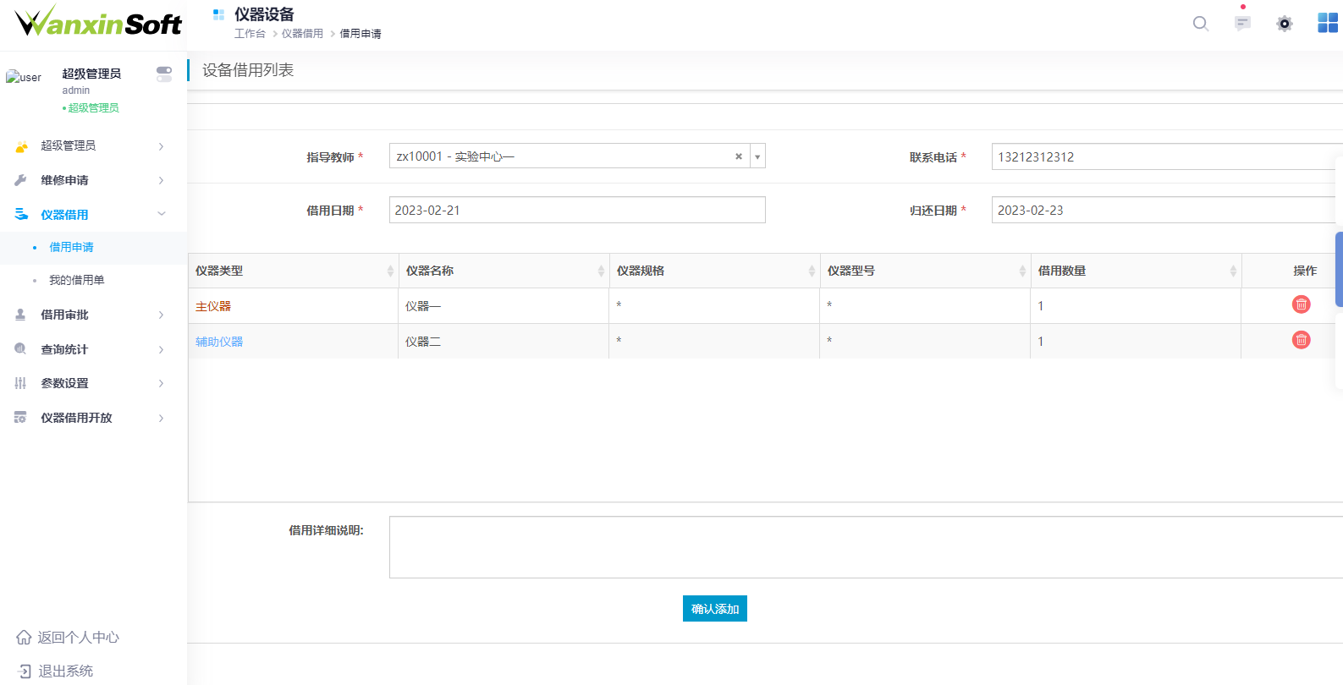Open settings gear icon in header

pos(1285,24)
